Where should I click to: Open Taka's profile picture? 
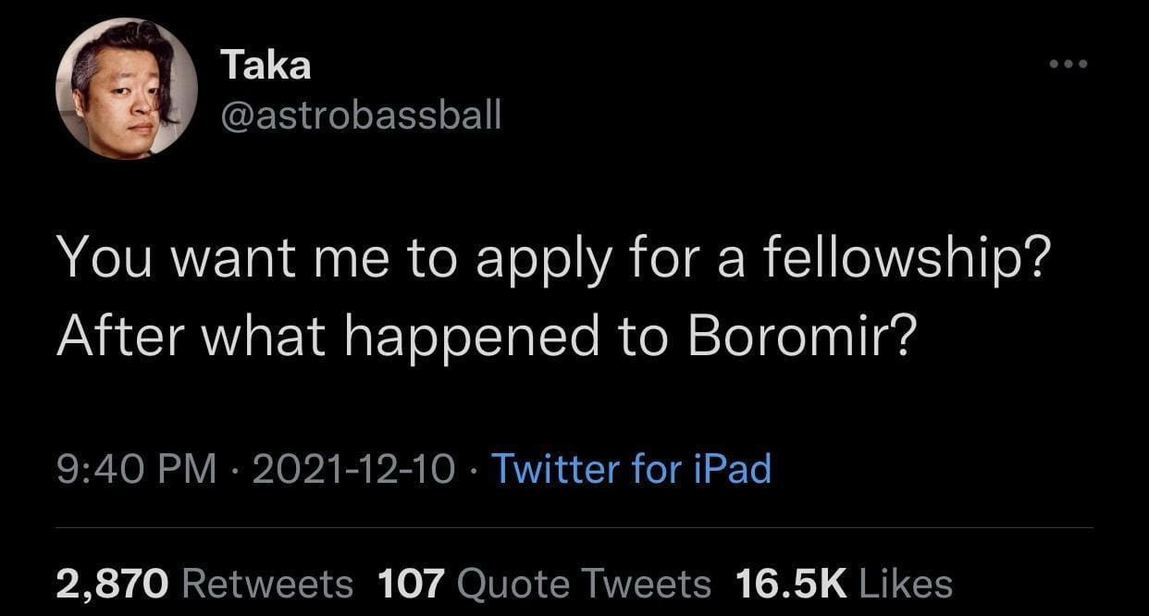click(127, 89)
